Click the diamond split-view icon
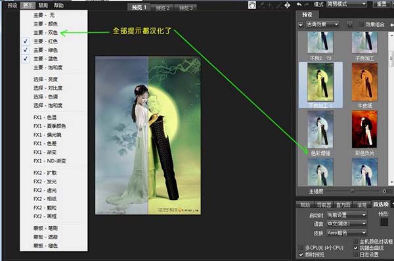 click(288, 5)
